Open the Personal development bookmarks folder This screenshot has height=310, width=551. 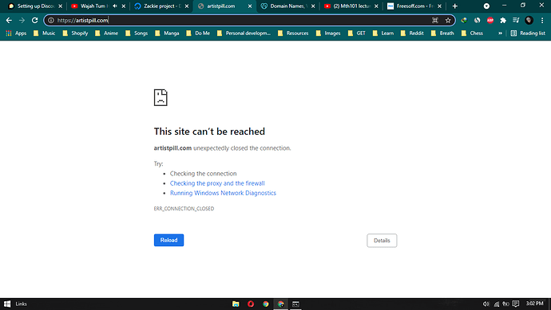coord(244,33)
